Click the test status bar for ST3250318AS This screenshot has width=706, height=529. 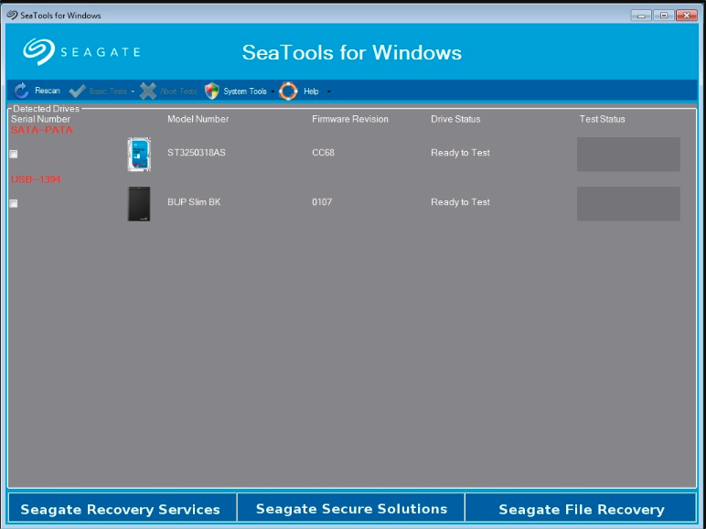pyautogui.click(x=628, y=154)
